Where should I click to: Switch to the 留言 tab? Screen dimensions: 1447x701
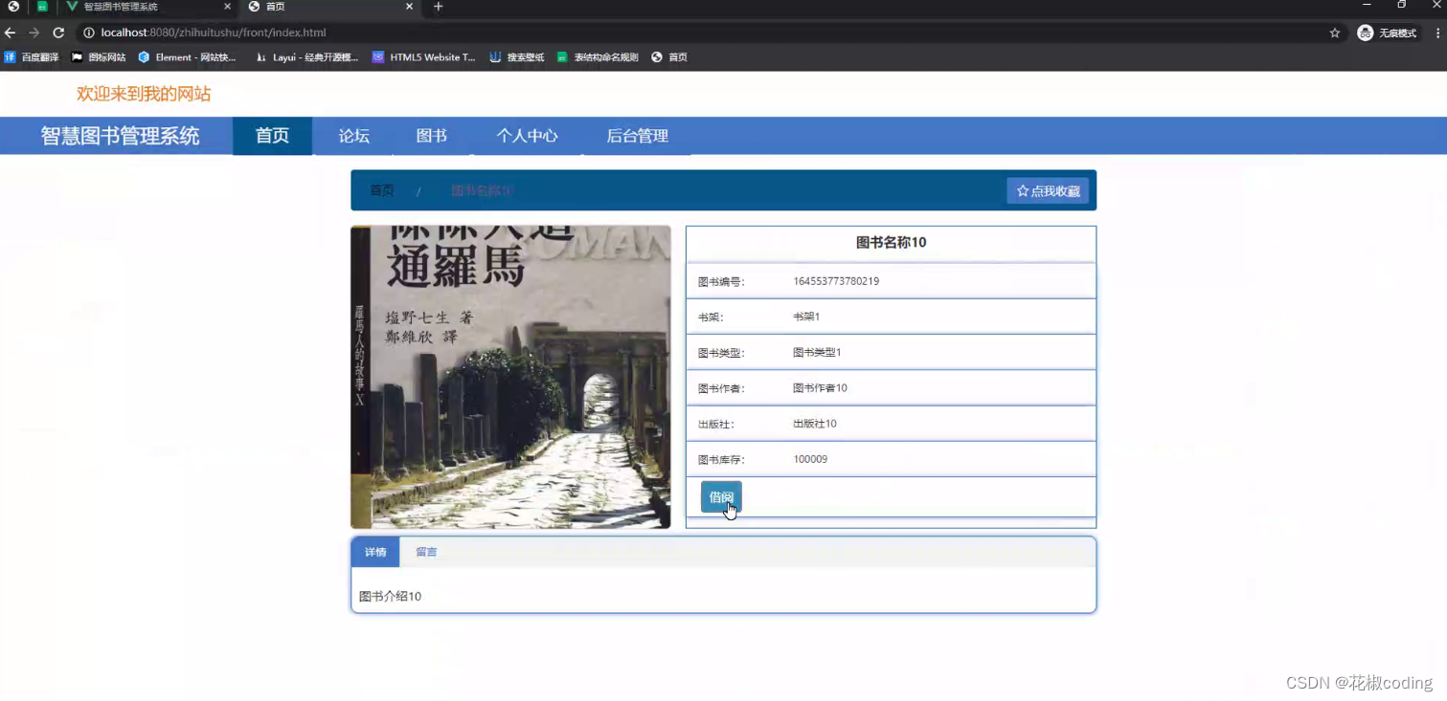coord(426,552)
